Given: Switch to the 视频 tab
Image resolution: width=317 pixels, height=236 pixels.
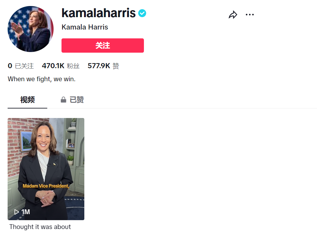Looking at the screenshot, I should coord(28,100).
